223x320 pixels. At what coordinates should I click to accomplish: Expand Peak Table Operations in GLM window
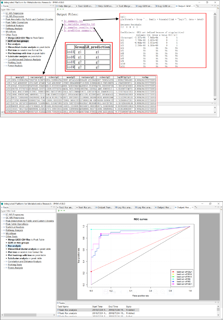tap(2, 23)
